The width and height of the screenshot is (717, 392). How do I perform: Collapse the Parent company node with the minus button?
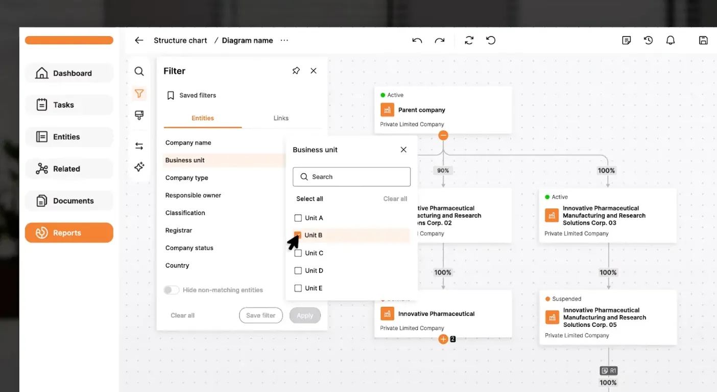[443, 136]
